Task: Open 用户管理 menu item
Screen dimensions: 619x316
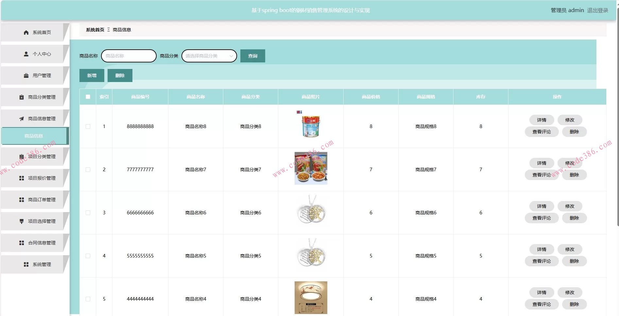Action: point(35,75)
